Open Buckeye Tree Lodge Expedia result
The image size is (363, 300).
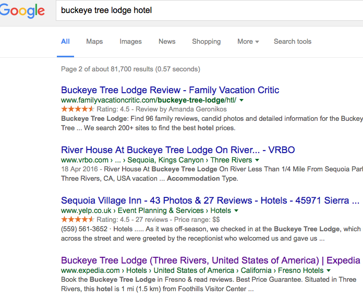[x=211, y=260]
